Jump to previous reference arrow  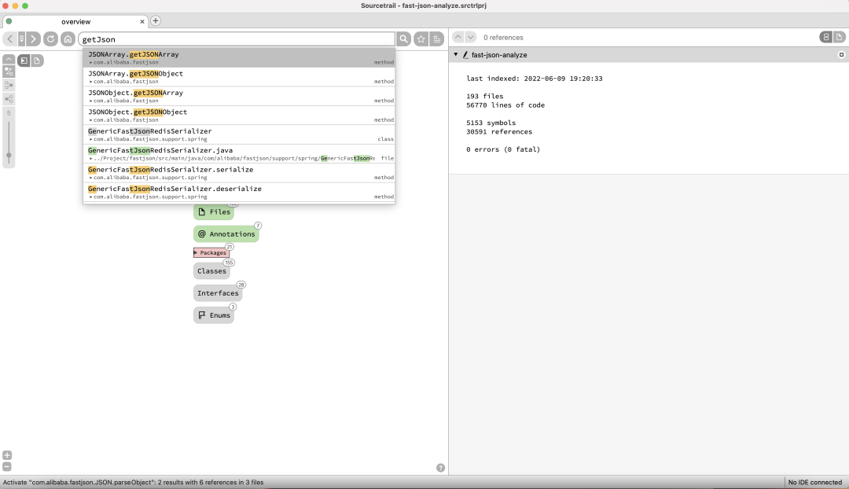[458, 37]
